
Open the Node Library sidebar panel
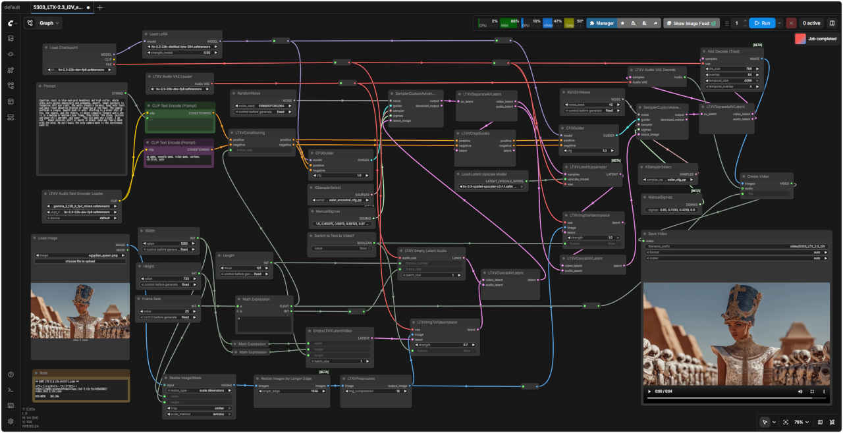click(11, 54)
